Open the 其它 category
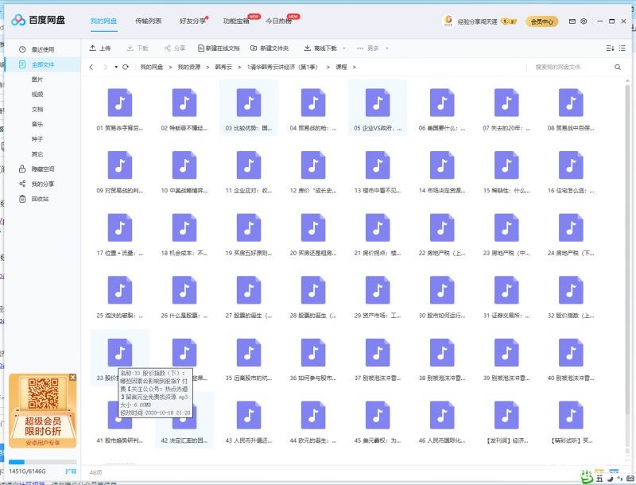636x485 pixels. (x=37, y=154)
